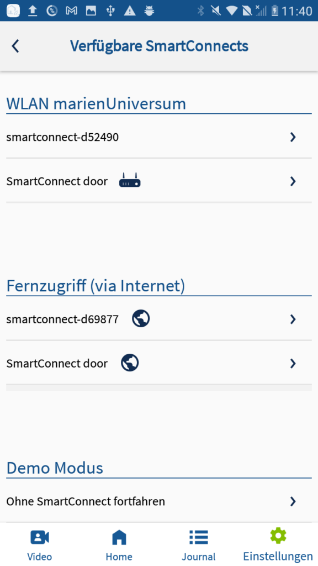This screenshot has width=318, height=566.
Task: Tap the globe icon beside remote SmartConnect door
Action: click(x=130, y=363)
